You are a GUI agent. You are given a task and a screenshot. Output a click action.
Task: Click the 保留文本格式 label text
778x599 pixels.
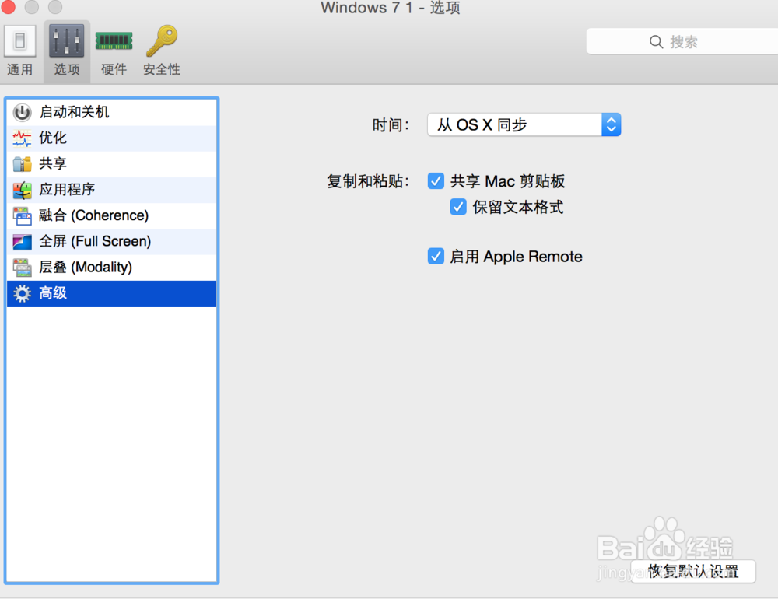click(518, 207)
